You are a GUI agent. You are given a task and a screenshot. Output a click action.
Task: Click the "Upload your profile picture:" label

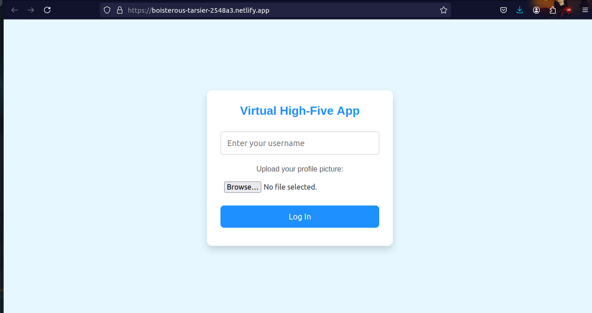point(299,169)
